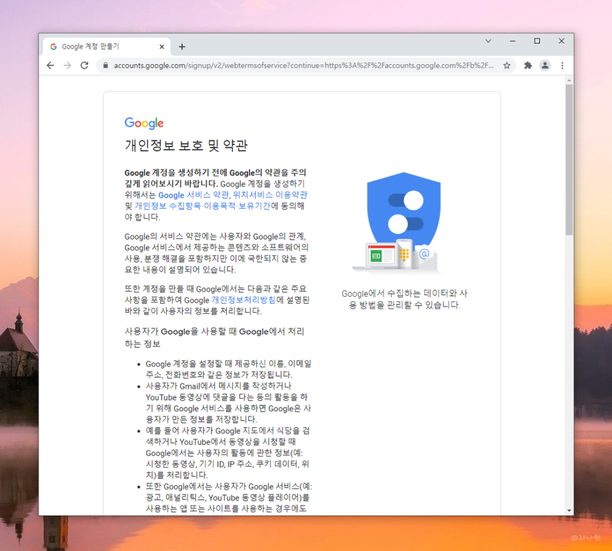612x551 pixels.
Task: Click the forward navigation arrow
Action: tap(68, 65)
